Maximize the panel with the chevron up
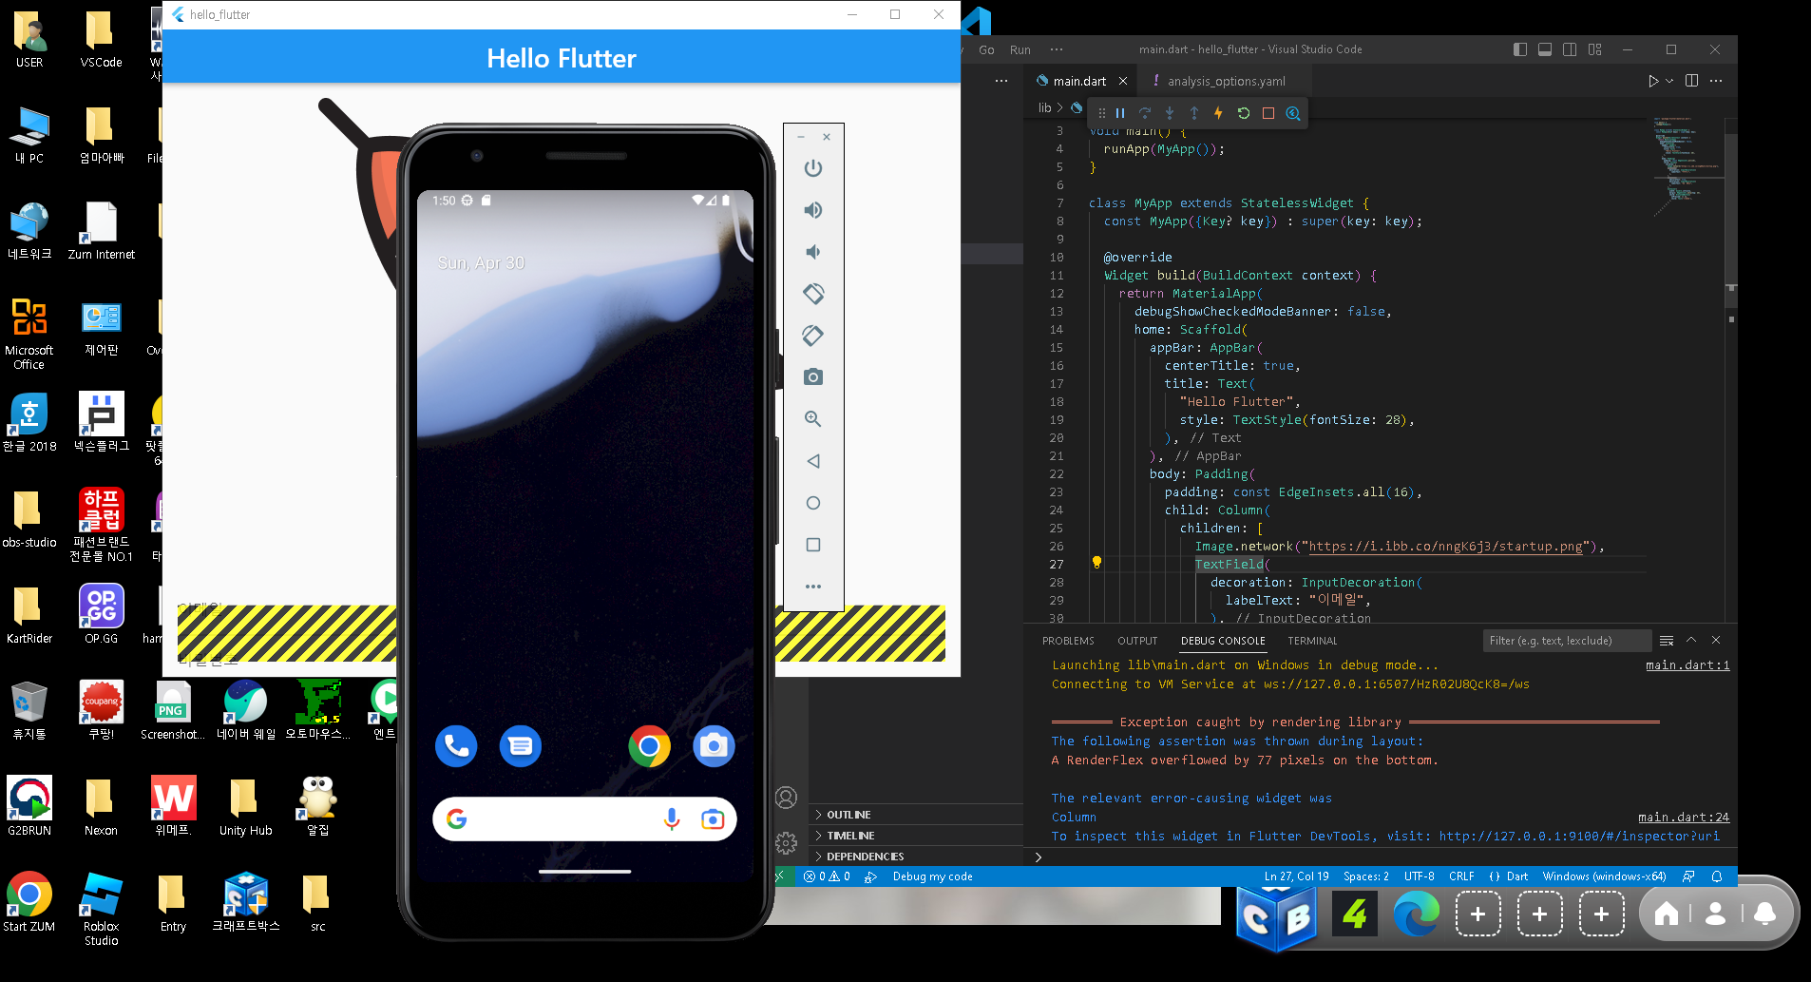Screen dimensions: 1811x982 pos(1691,640)
